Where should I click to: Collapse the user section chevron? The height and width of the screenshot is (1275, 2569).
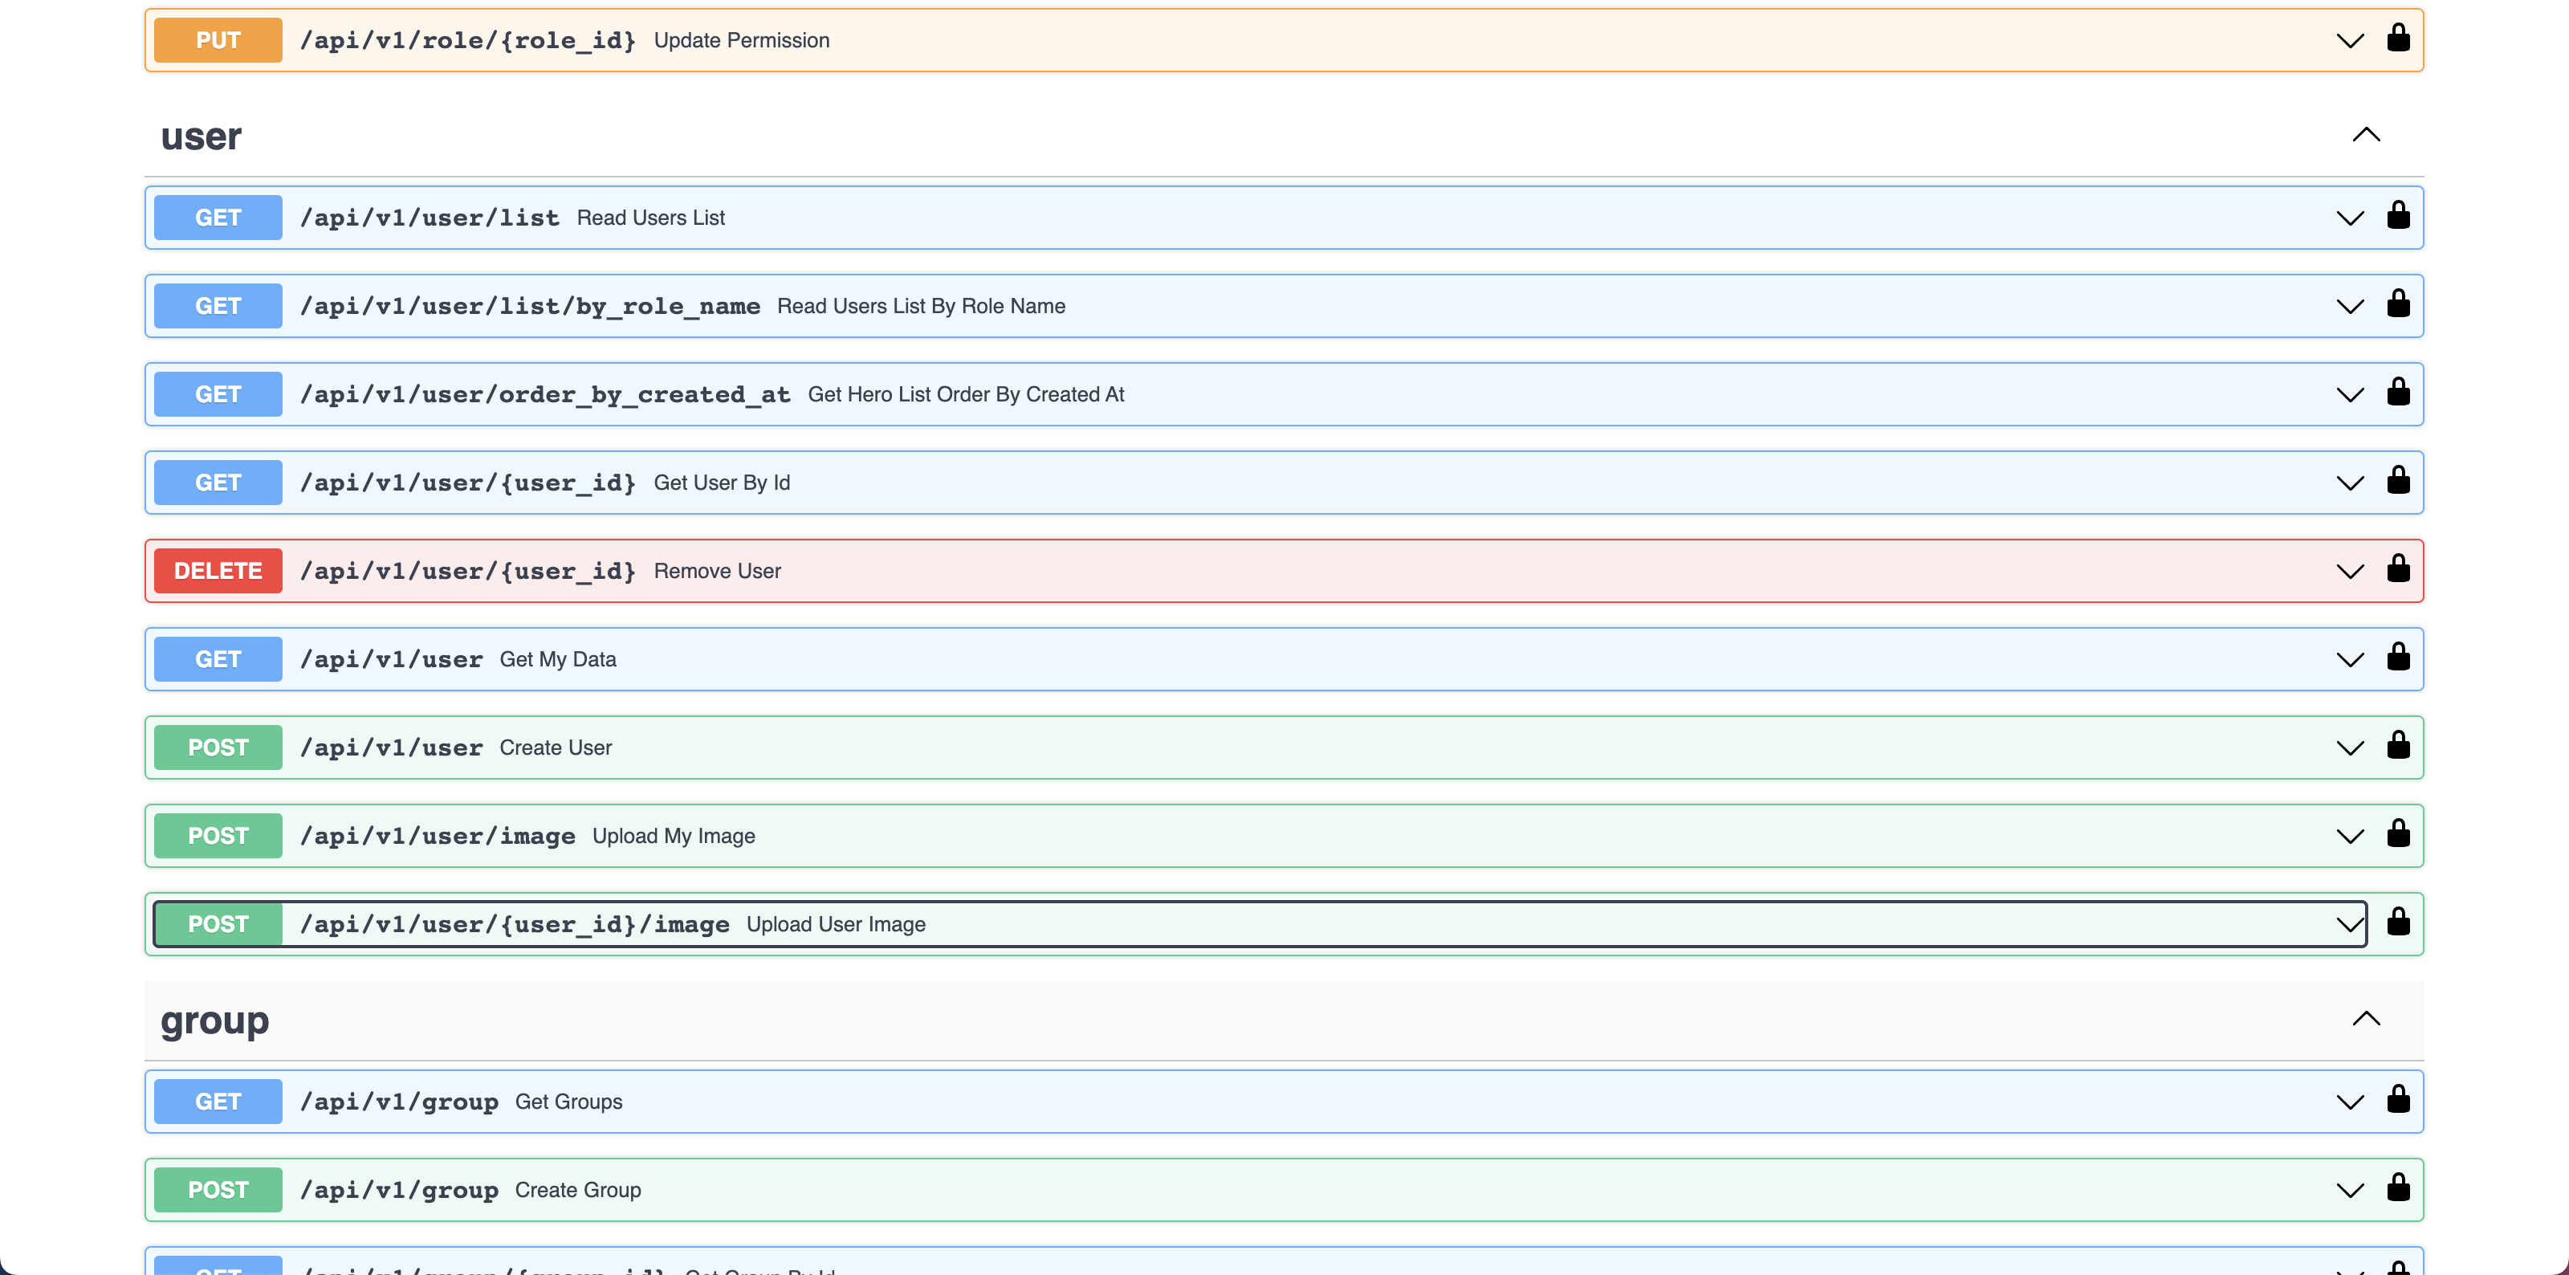[2366, 135]
